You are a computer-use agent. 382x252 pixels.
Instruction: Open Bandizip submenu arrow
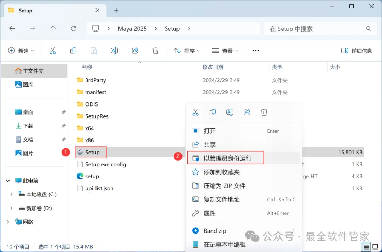[x=293, y=230]
